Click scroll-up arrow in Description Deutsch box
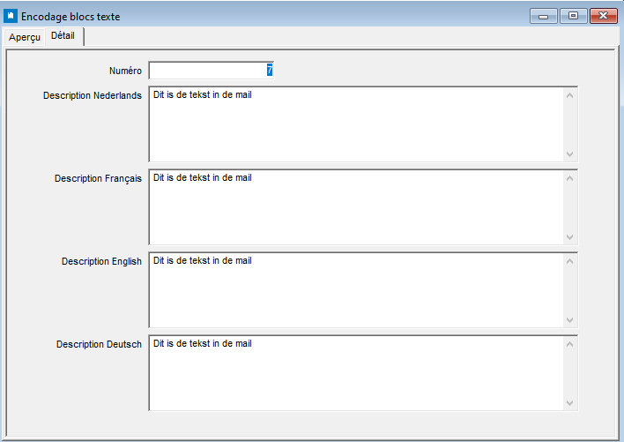This screenshot has height=442, width=624. pos(569,344)
